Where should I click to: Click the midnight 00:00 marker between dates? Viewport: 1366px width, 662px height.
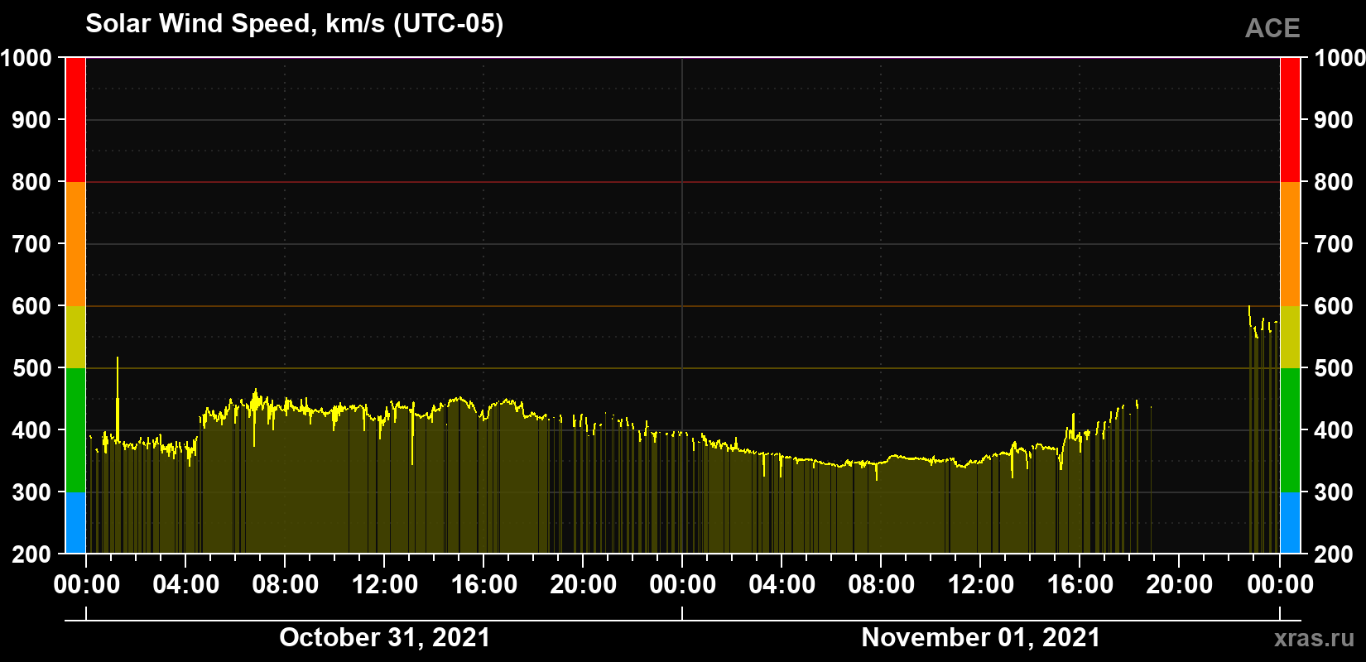pos(682,584)
